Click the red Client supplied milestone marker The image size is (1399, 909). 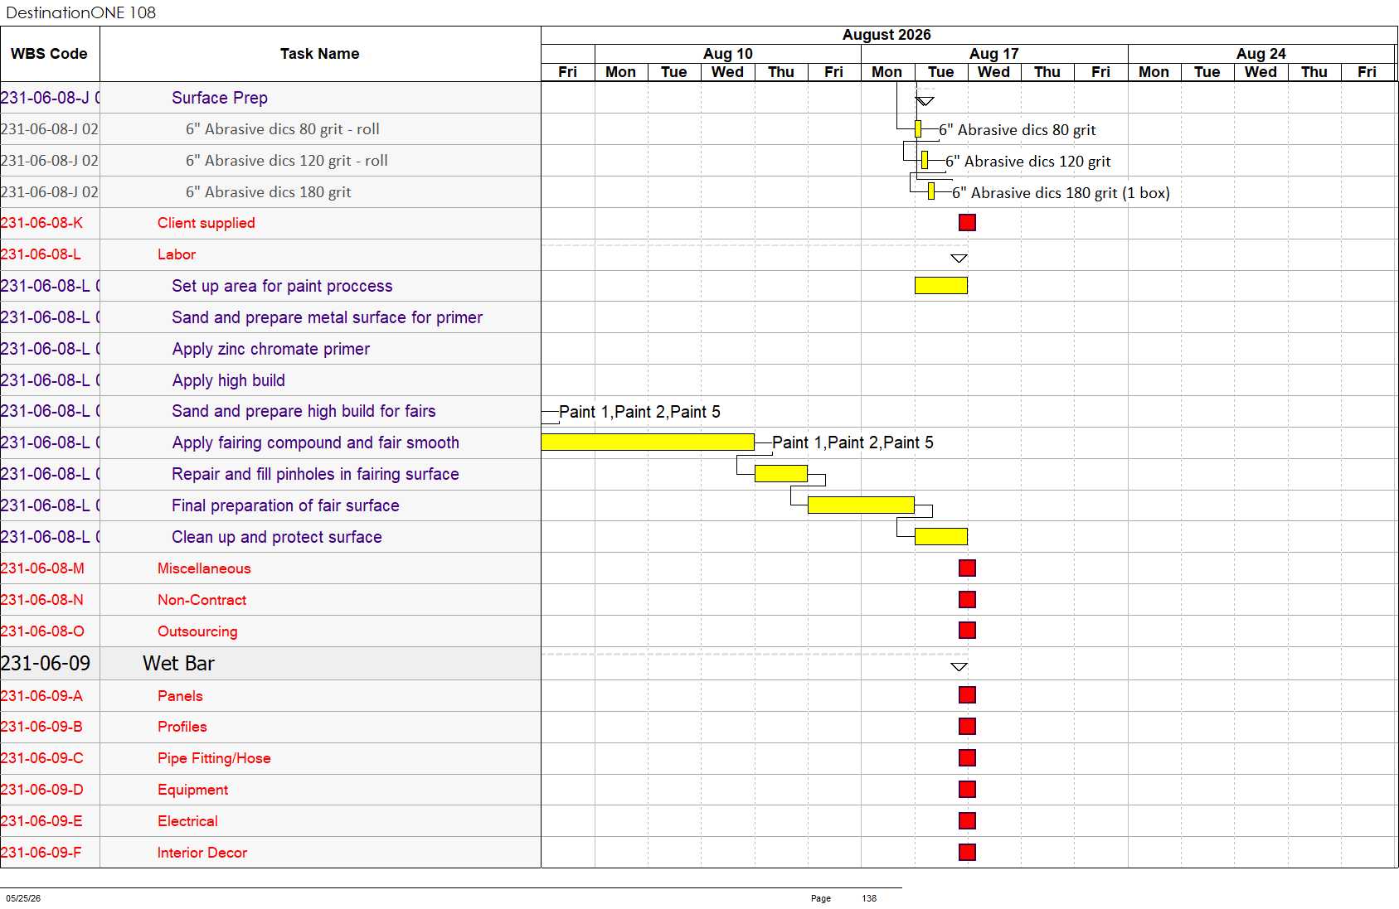click(967, 222)
